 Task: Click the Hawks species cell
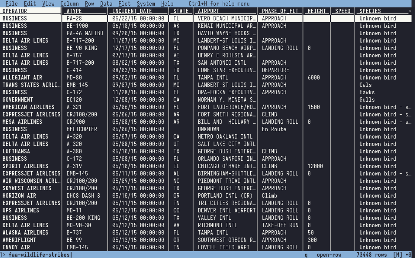(367, 93)
